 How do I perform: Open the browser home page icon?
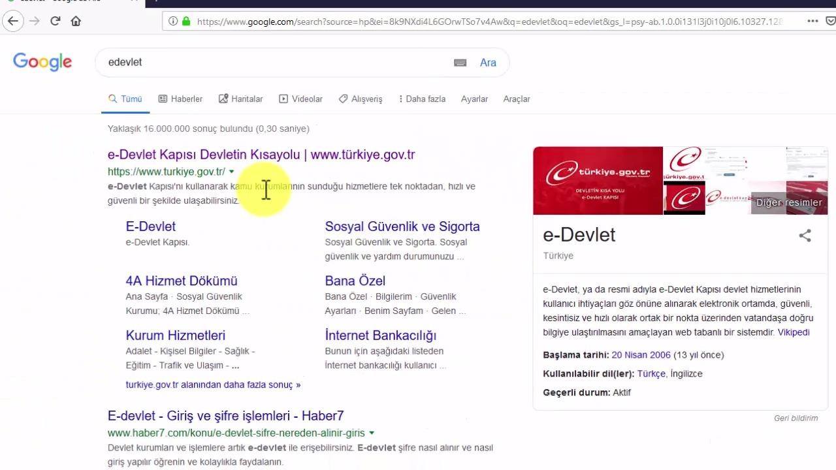click(x=76, y=21)
